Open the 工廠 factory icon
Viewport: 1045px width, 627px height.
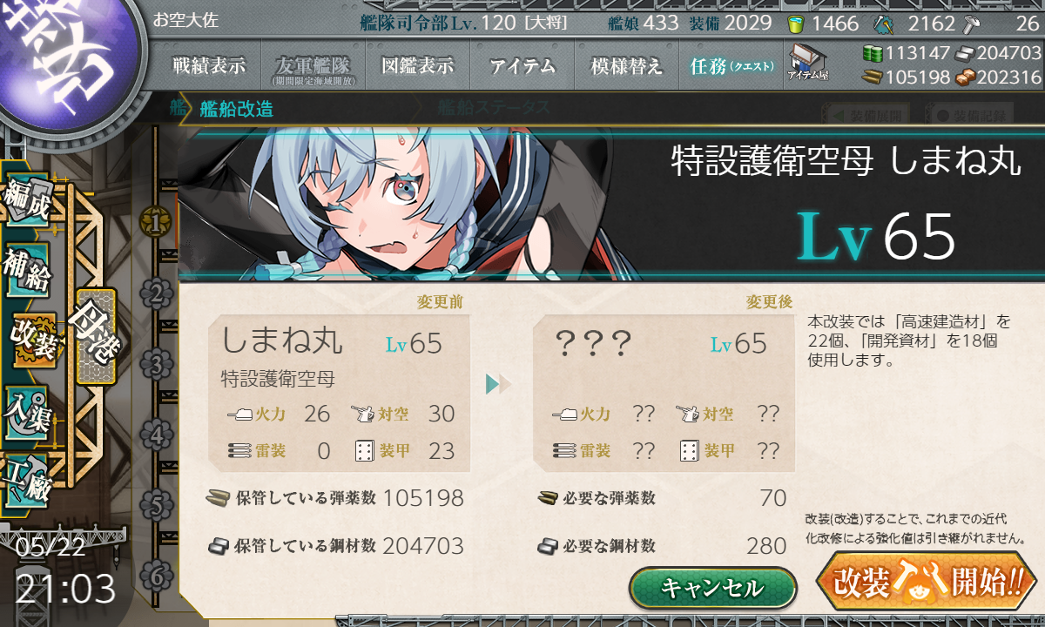[27, 480]
